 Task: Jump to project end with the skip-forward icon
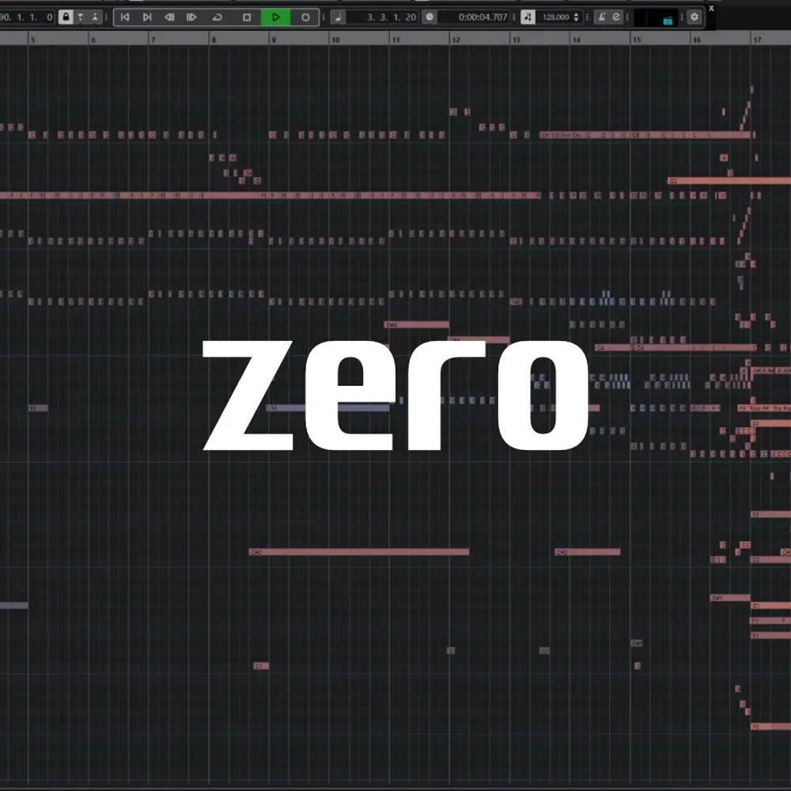tap(148, 17)
